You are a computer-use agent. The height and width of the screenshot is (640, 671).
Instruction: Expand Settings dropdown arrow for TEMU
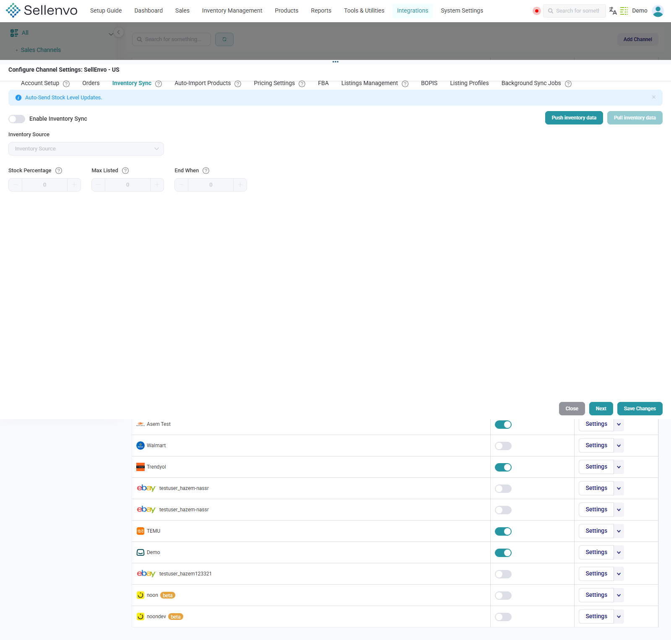coord(619,531)
